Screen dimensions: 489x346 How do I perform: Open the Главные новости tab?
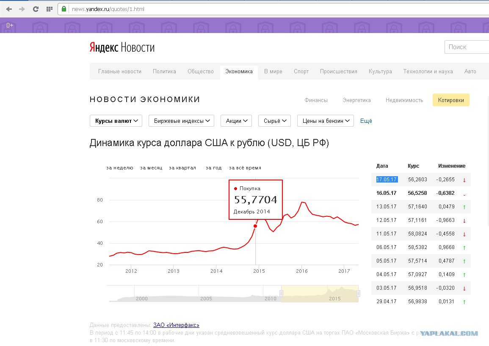(x=120, y=72)
